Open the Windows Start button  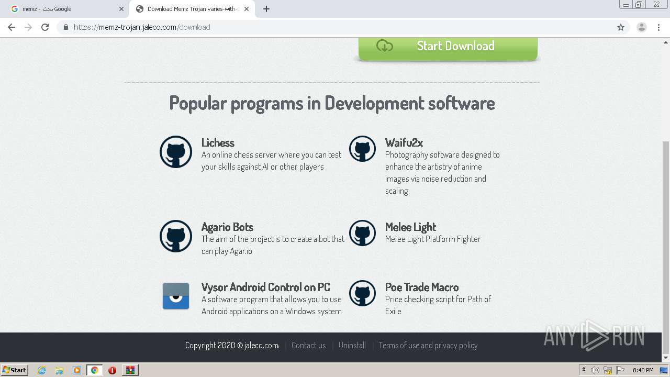15,370
